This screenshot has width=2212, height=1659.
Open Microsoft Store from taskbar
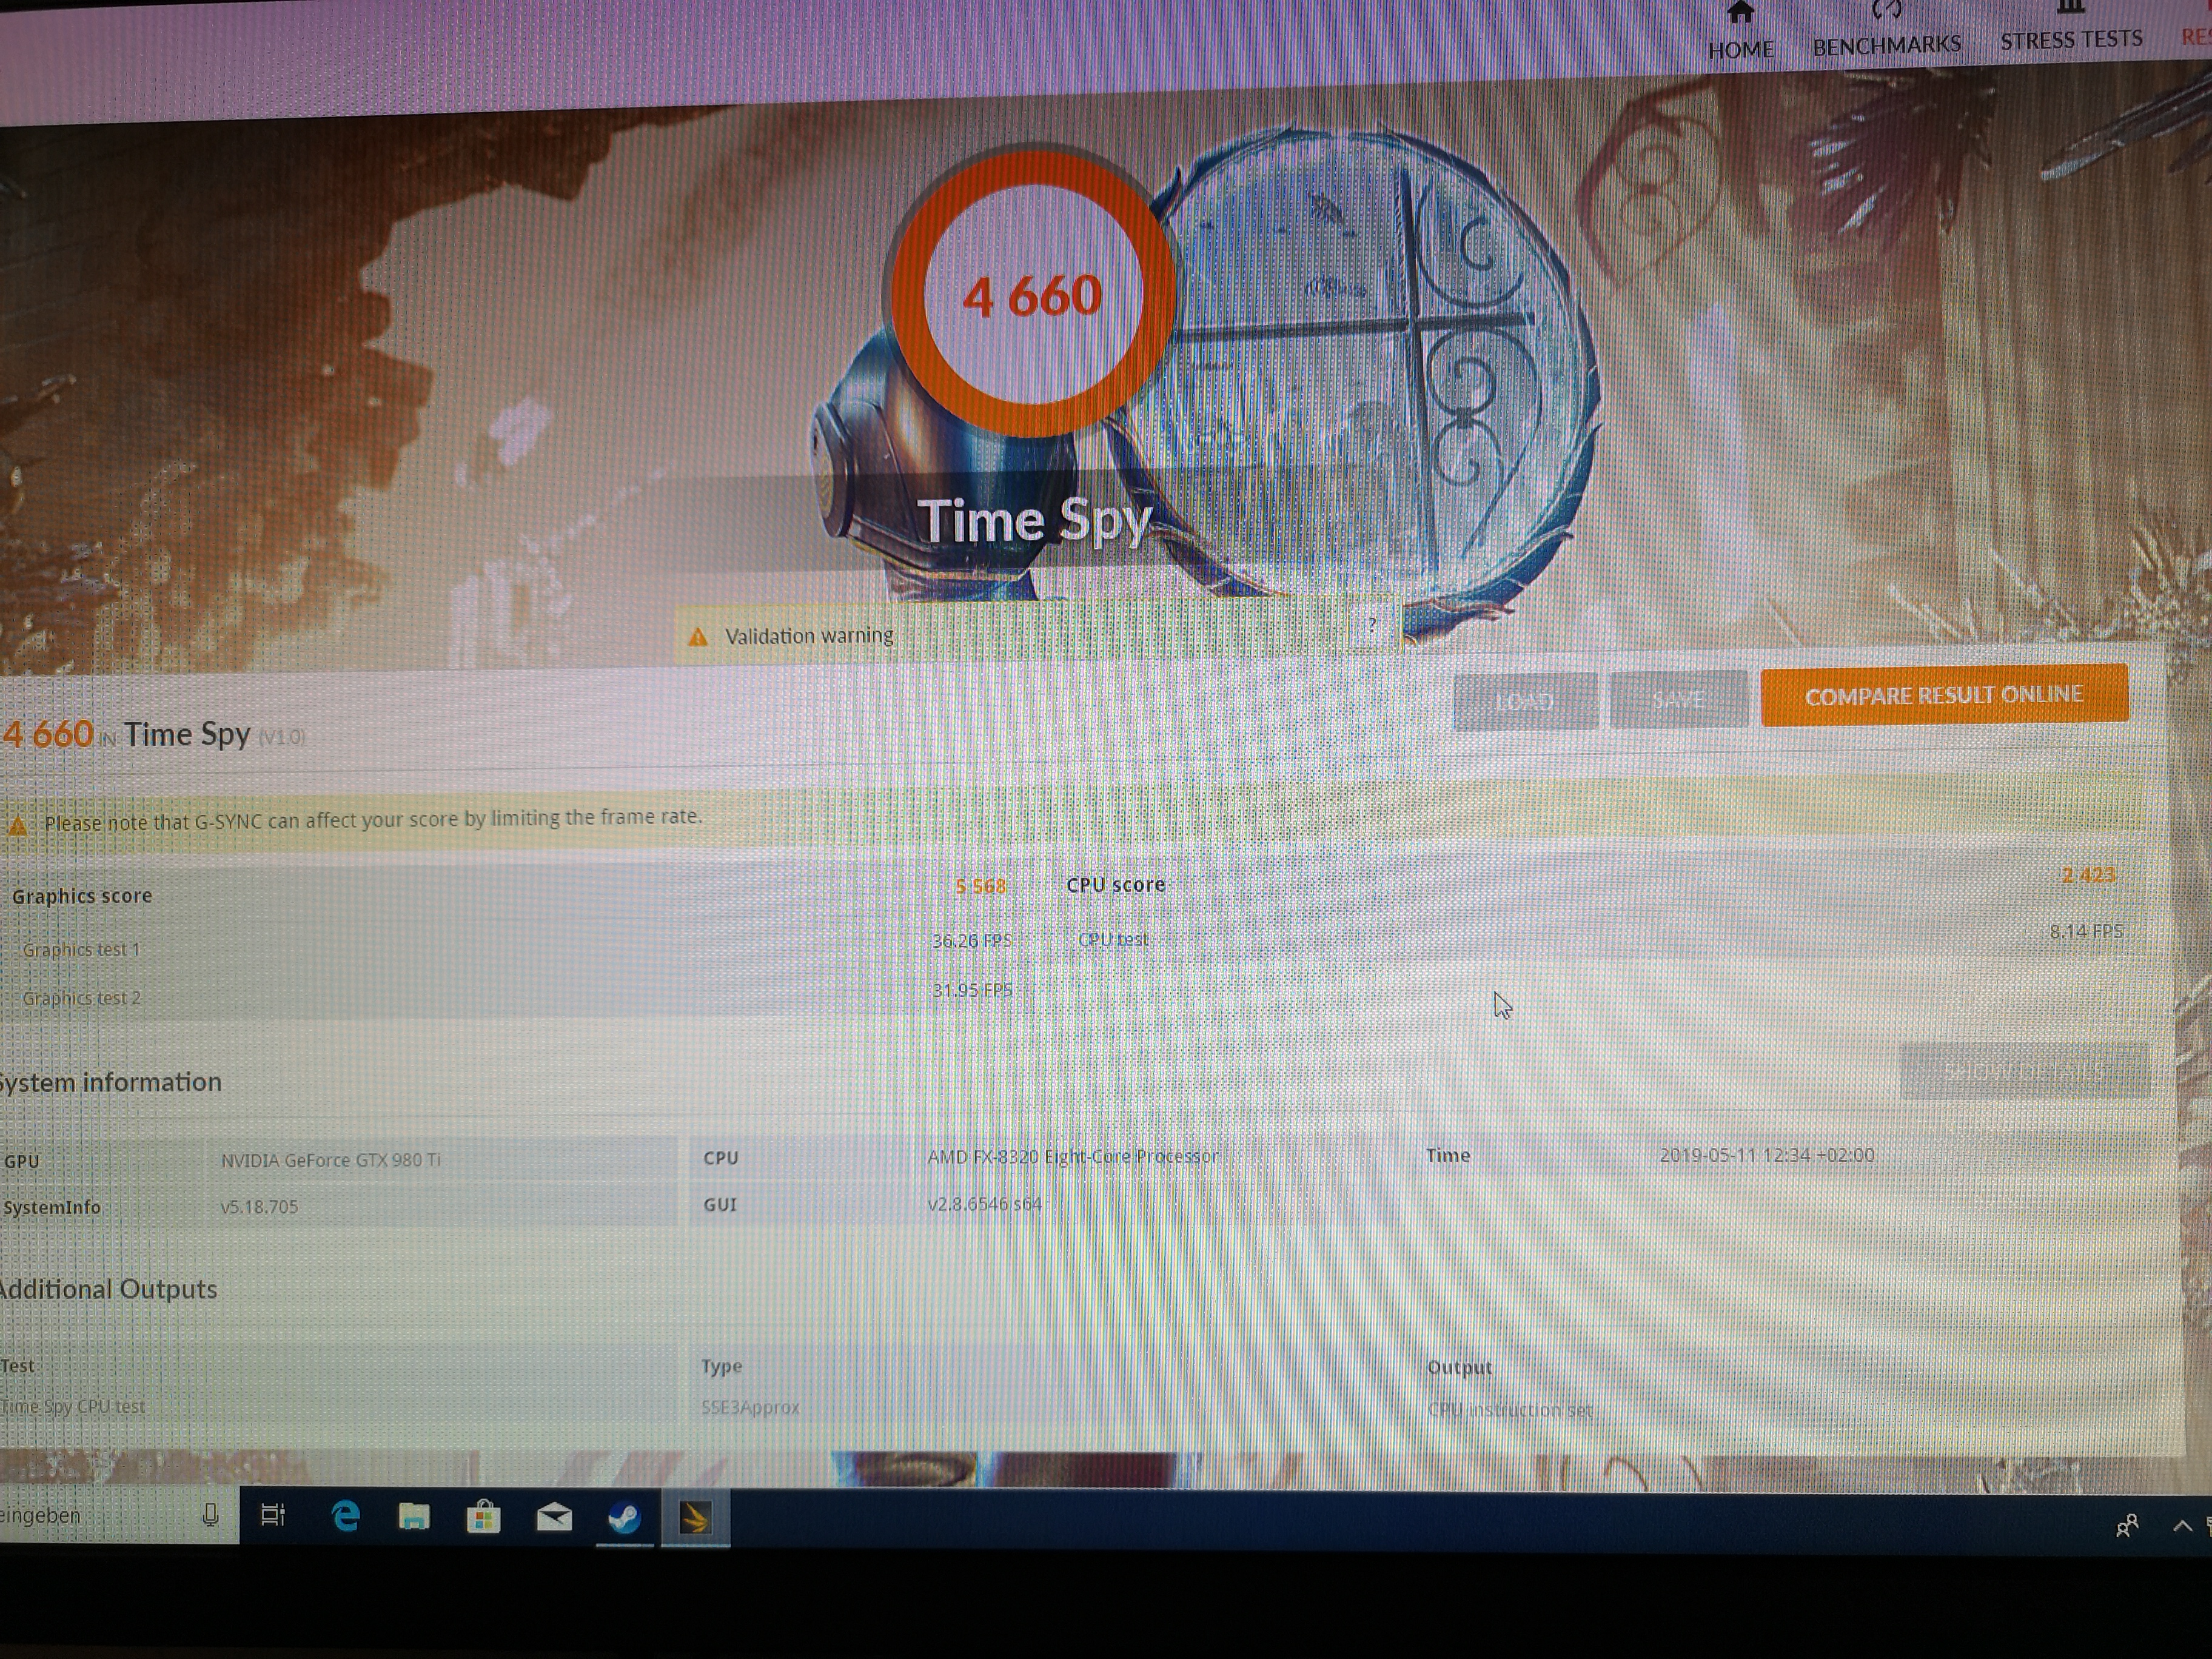(483, 1517)
